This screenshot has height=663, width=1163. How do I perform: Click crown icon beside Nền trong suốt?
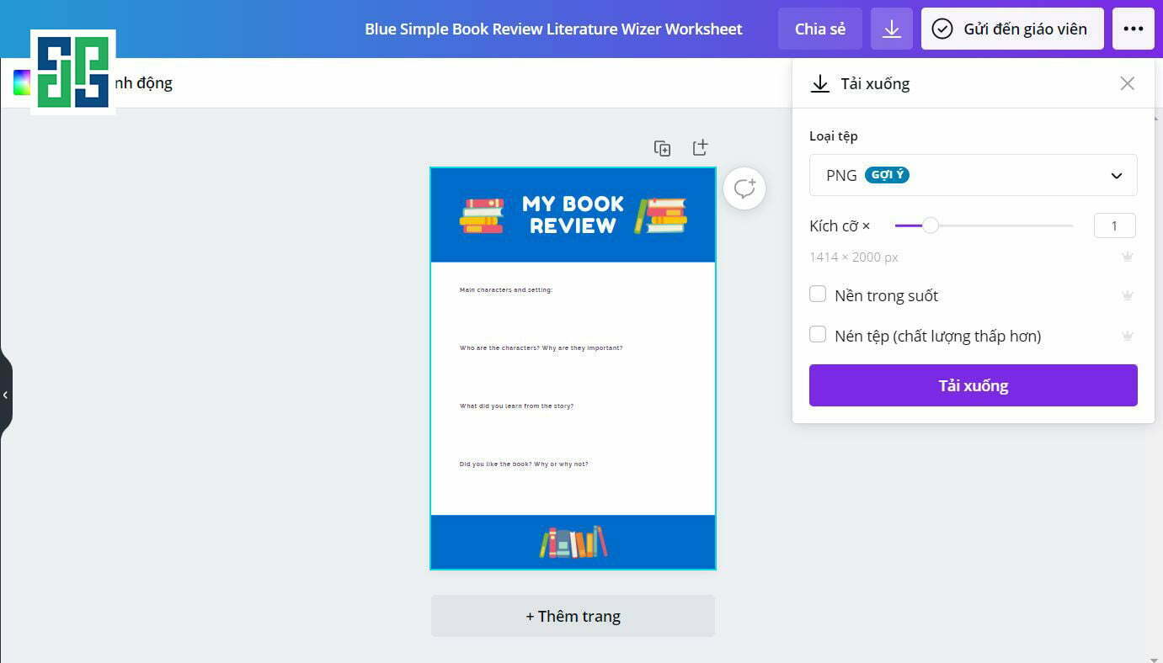coord(1128,295)
